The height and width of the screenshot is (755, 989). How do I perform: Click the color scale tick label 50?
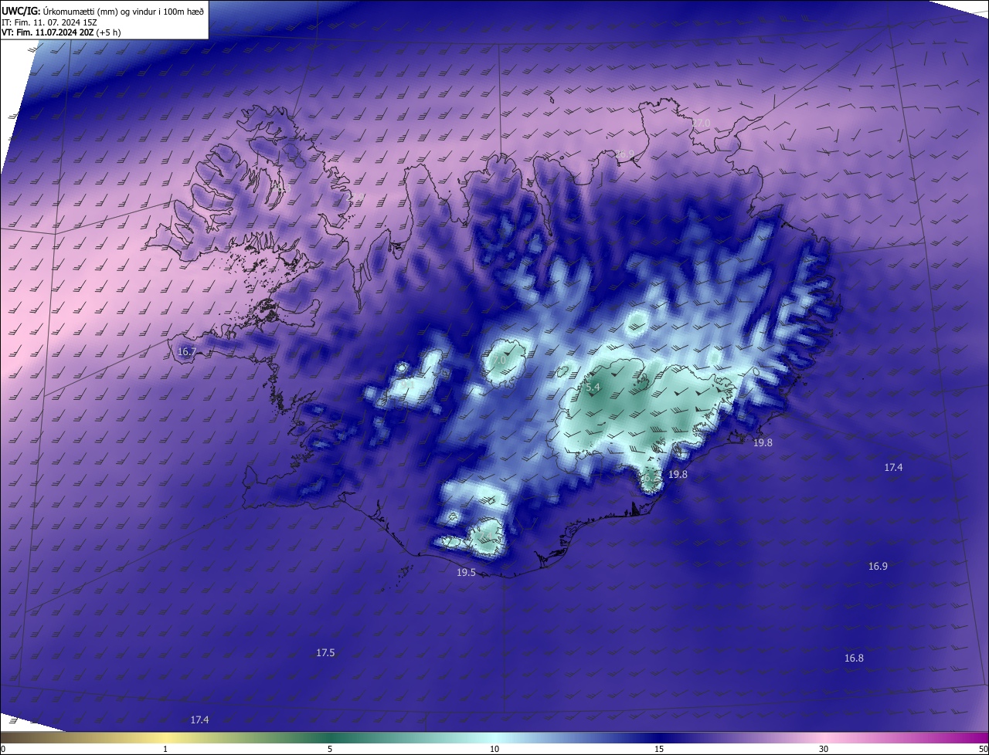[x=983, y=749]
